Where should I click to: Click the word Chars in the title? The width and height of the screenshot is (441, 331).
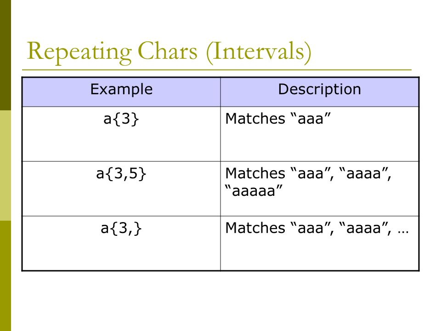(x=168, y=51)
